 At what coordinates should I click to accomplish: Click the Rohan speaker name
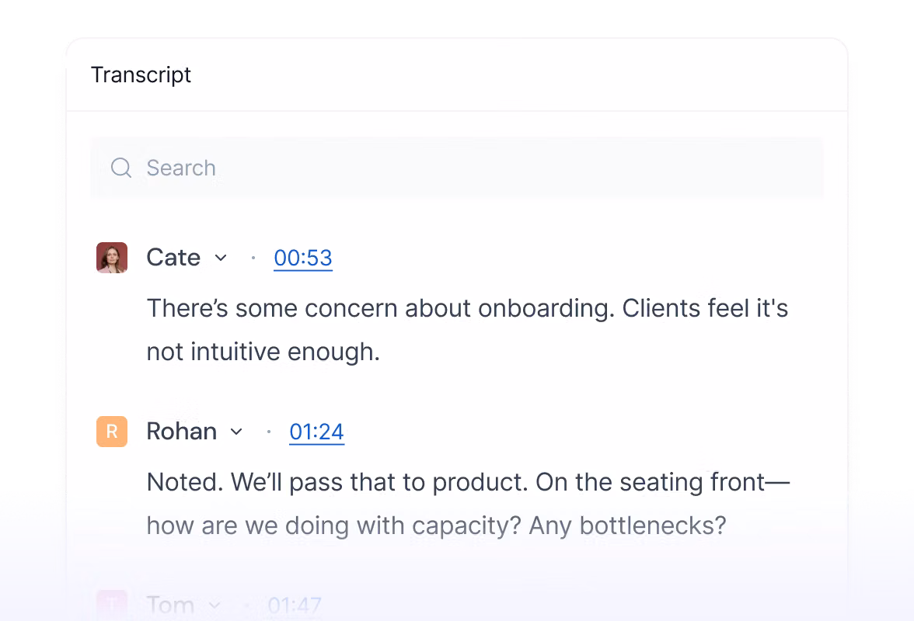click(x=182, y=432)
